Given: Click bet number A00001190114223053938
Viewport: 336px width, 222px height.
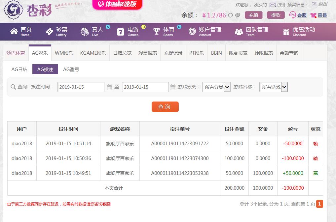Looking at the screenshot, I should pos(180,173).
